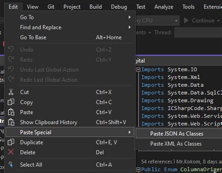Viewport: 222px width, 173px height.
Task: Expand the Paste Special submenu arrow
Action: 130,132
